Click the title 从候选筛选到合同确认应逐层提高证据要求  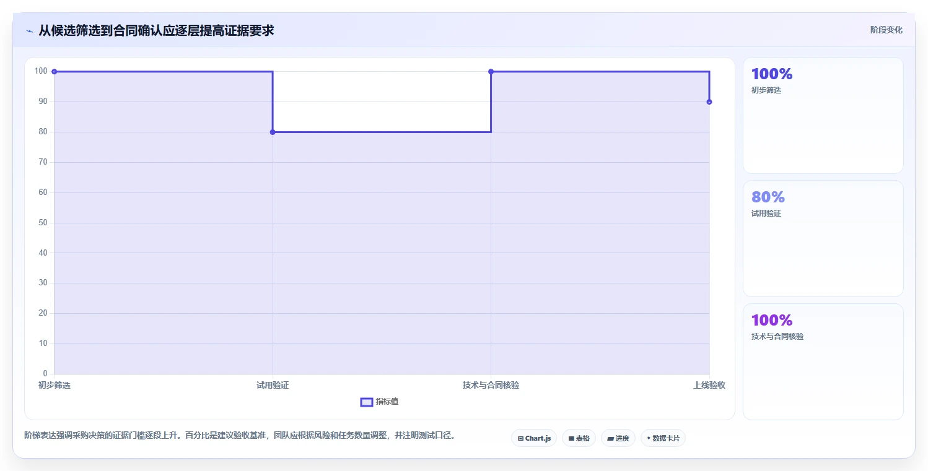point(156,30)
